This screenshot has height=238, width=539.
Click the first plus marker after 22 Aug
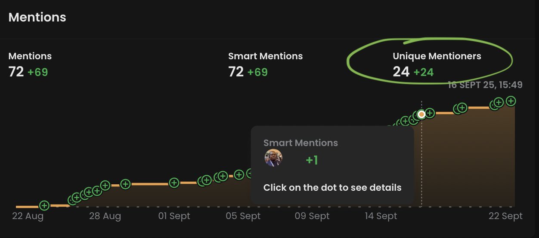click(44, 205)
